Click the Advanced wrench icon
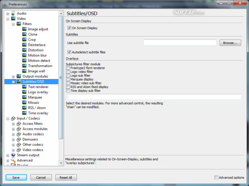The height and width of the screenshot is (186, 249). [13, 160]
